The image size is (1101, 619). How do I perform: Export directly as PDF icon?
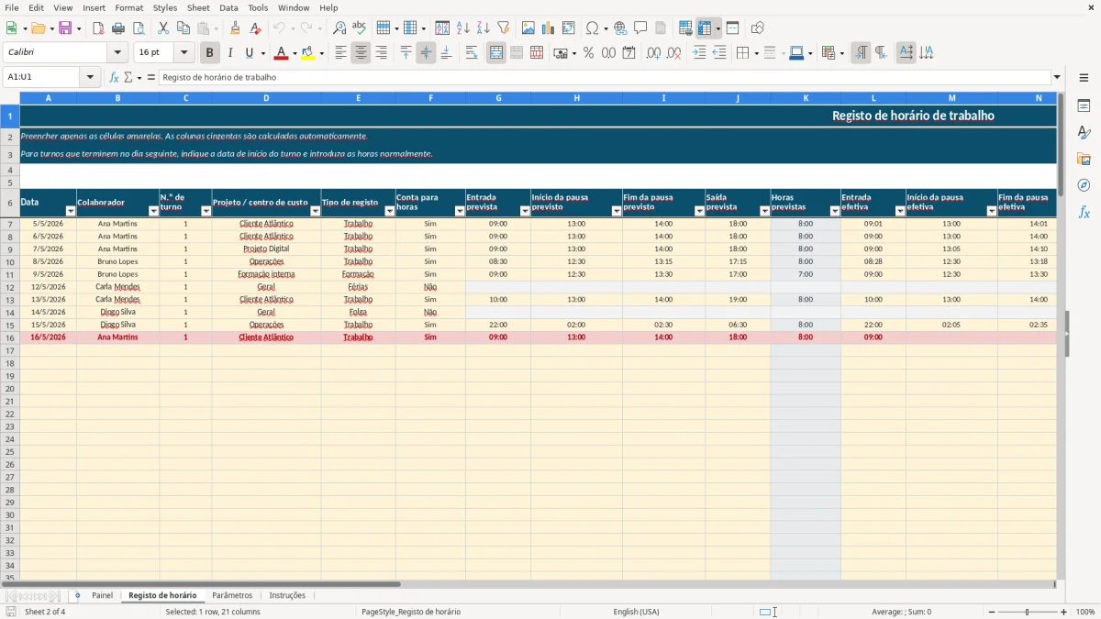pos(98,28)
